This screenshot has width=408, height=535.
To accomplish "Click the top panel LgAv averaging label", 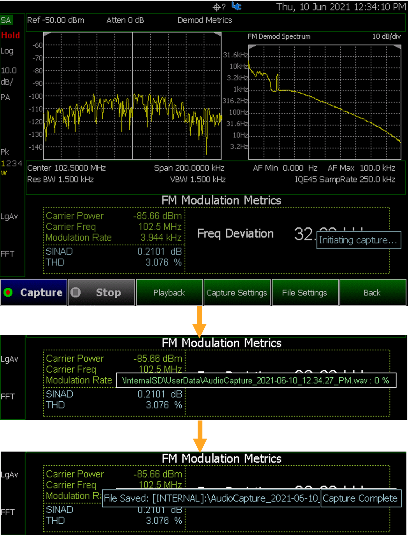I will 9,217.
